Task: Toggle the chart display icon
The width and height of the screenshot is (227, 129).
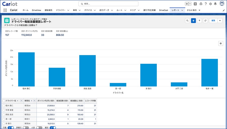Action: coord(193,21)
